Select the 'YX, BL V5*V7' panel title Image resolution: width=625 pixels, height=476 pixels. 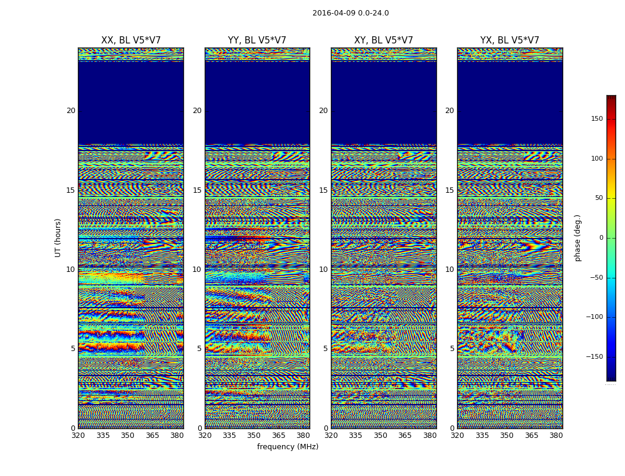click(x=510, y=40)
